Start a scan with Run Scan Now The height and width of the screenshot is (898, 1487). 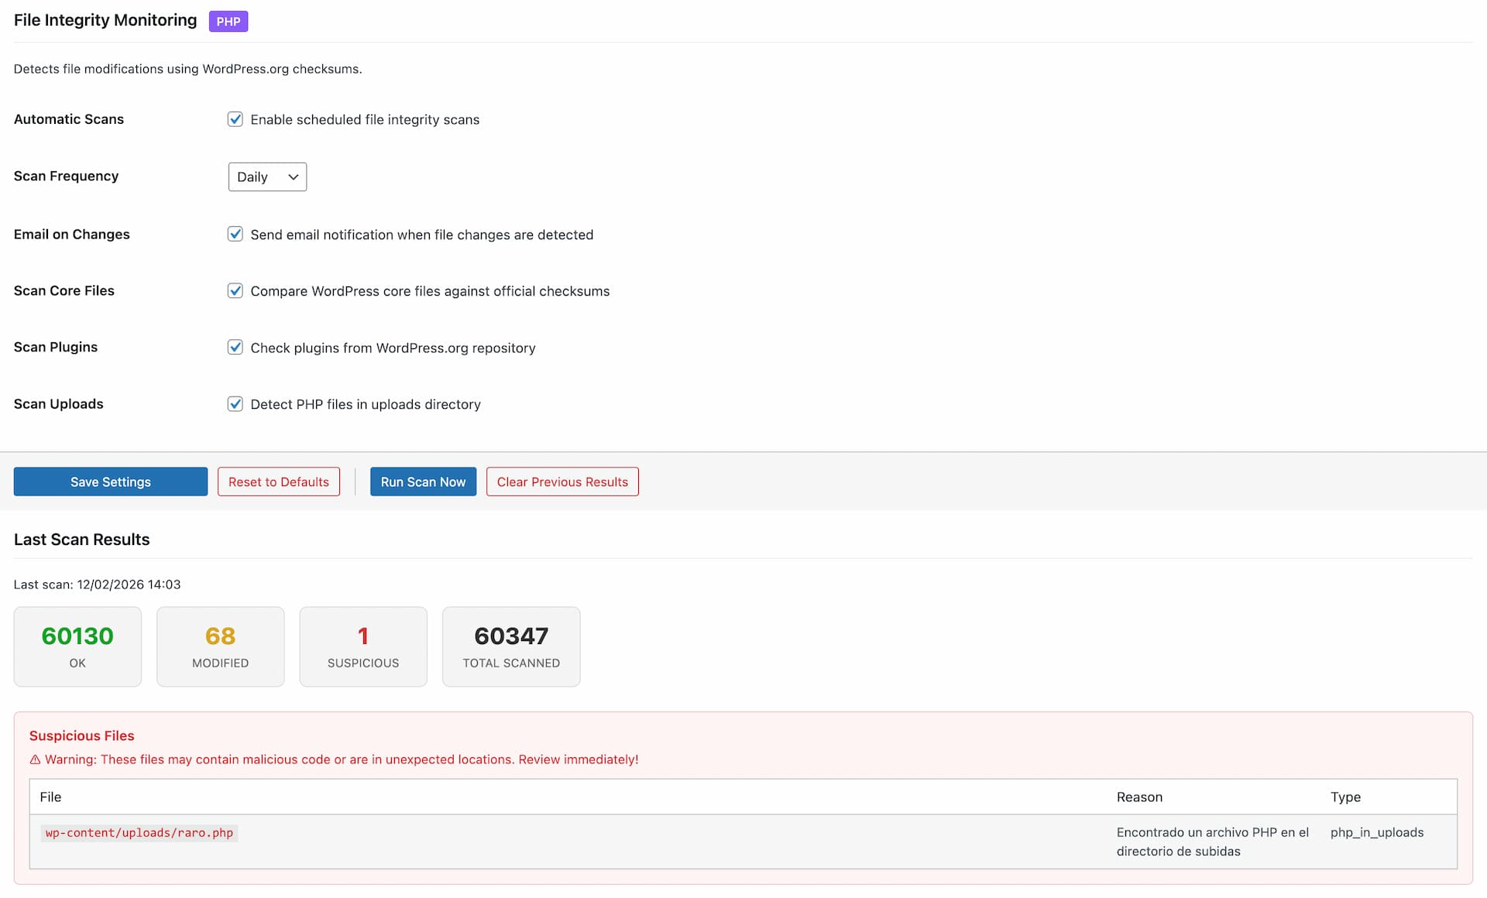(x=423, y=482)
